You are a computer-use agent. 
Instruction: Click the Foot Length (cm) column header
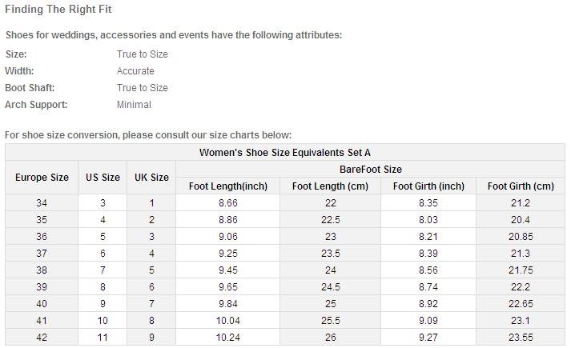click(x=330, y=186)
